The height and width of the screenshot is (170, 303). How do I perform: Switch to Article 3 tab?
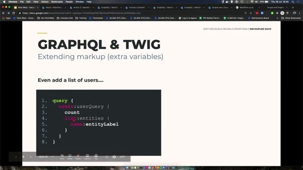tap(81, 8)
